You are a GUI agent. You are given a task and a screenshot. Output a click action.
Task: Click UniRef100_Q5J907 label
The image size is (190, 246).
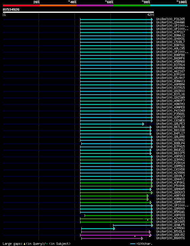pyautogui.click(x=170, y=78)
